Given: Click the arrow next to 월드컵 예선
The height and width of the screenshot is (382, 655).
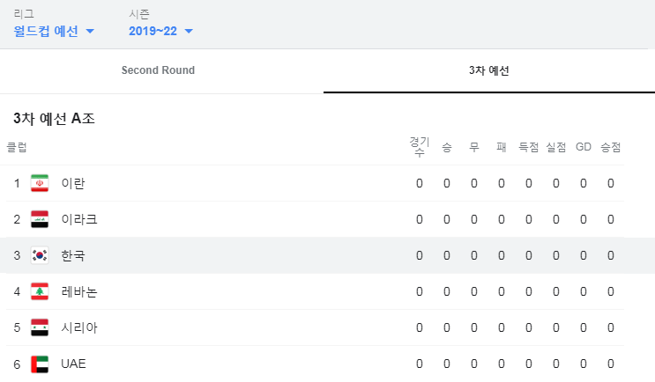Looking at the screenshot, I should (x=90, y=32).
